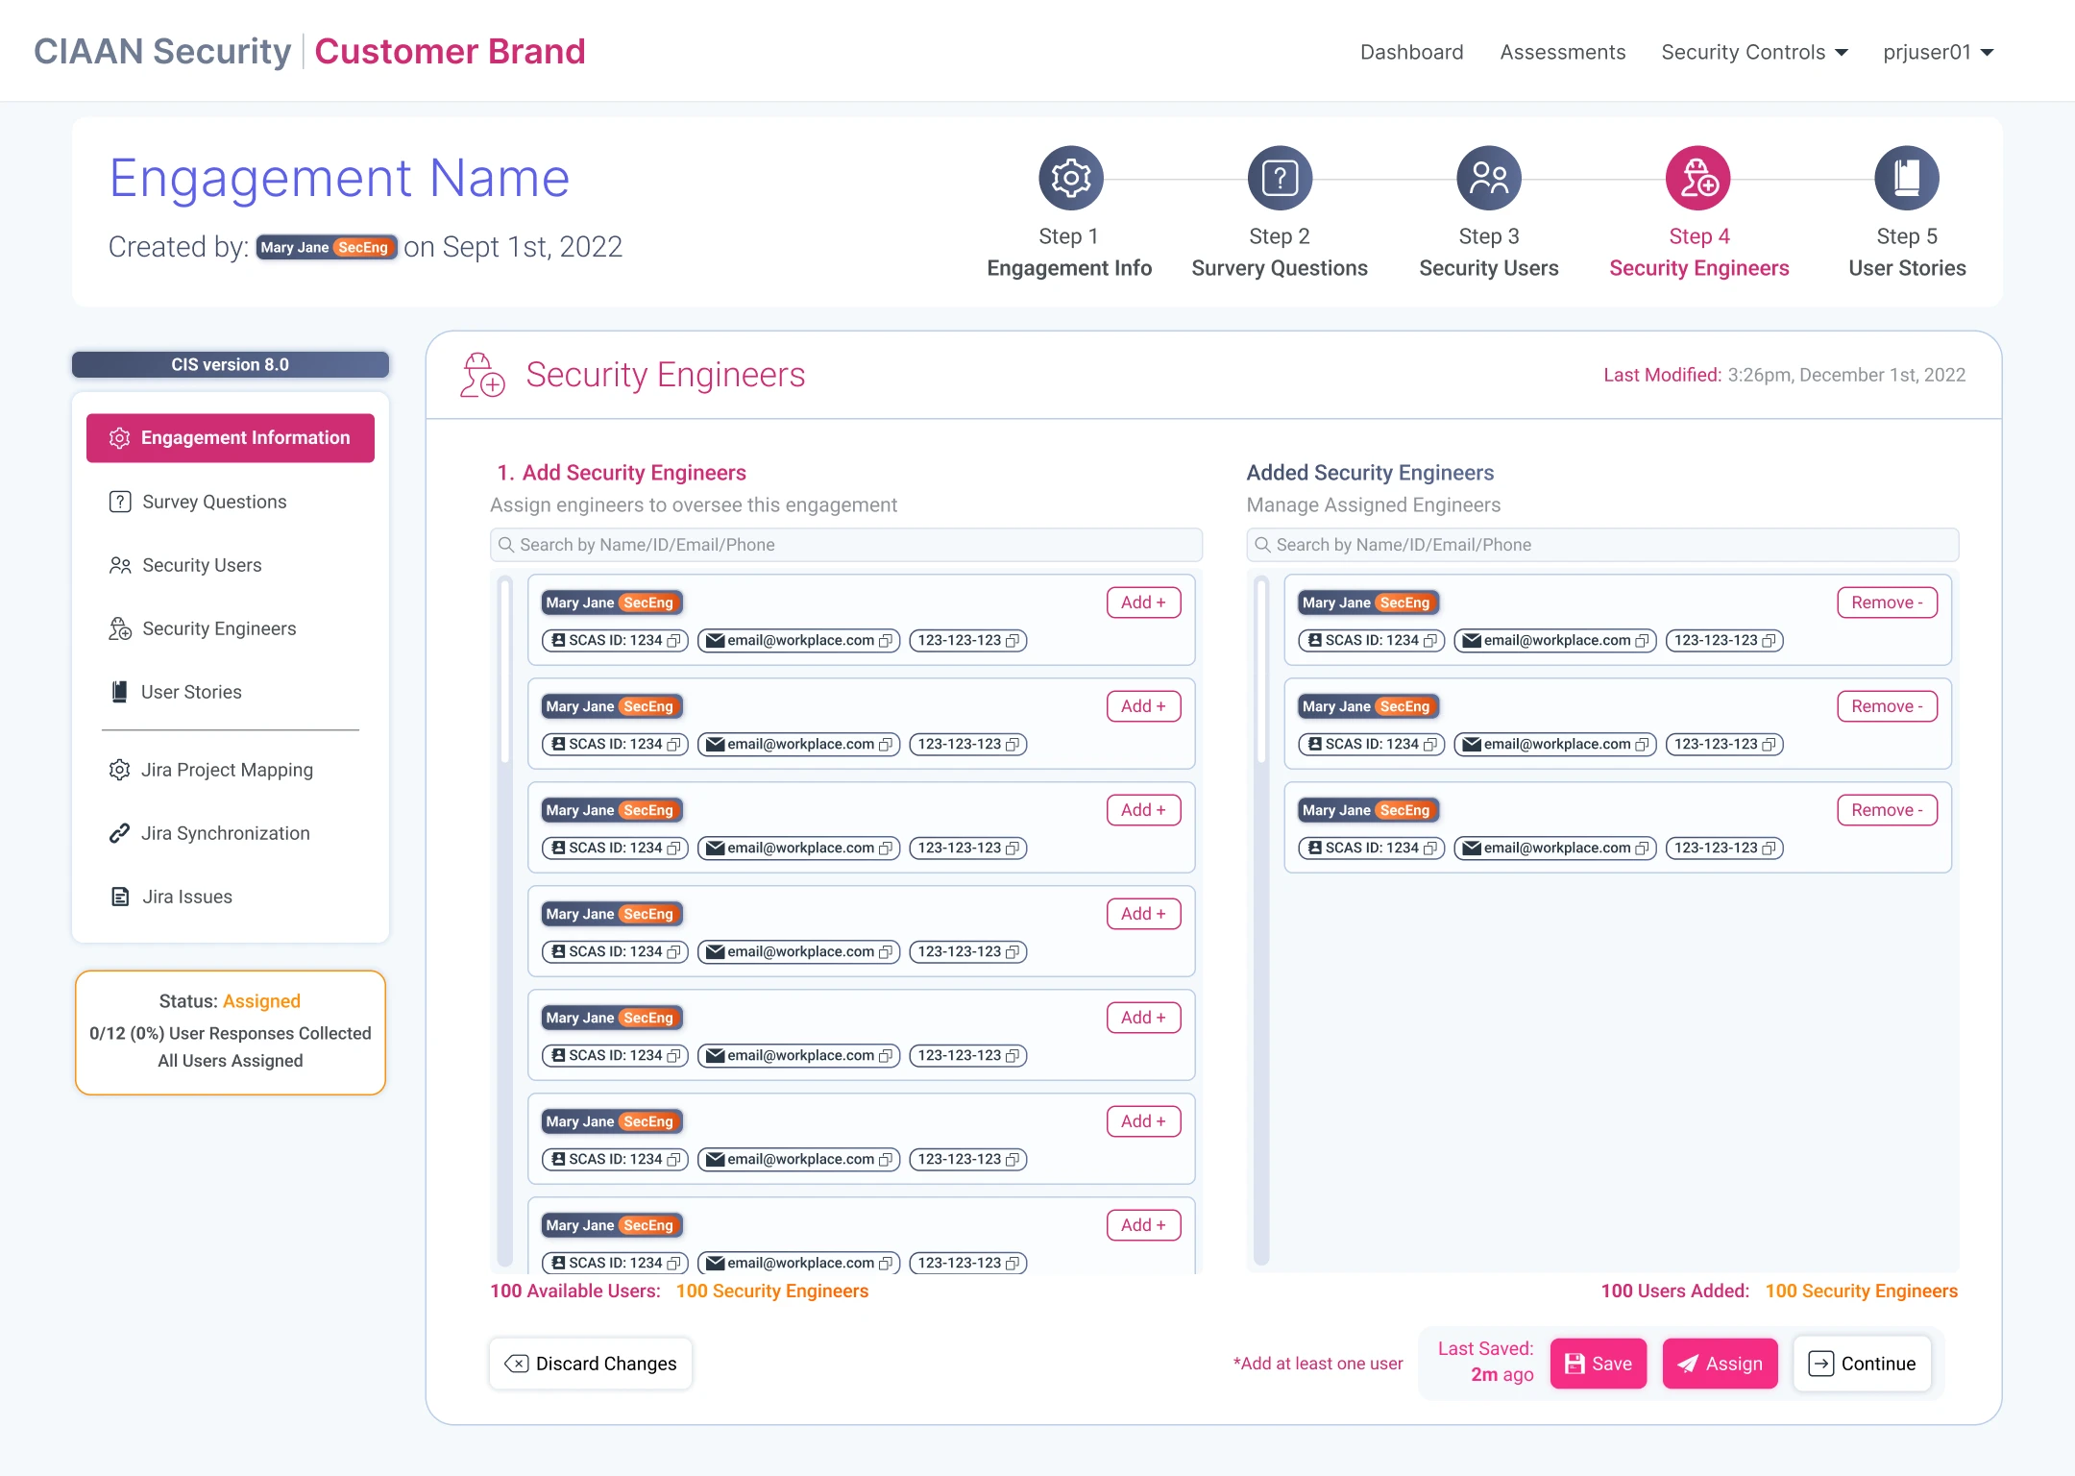Image resolution: width=2075 pixels, height=1476 pixels.
Task: Add the third available security engineer
Action: [1143, 810]
